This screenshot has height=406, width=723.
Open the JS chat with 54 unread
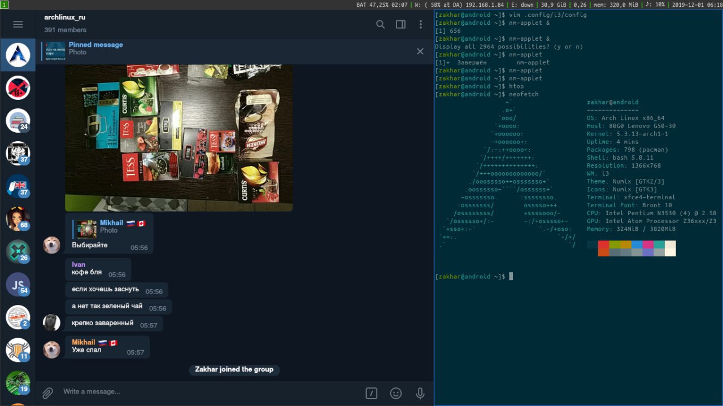pyautogui.click(x=18, y=284)
